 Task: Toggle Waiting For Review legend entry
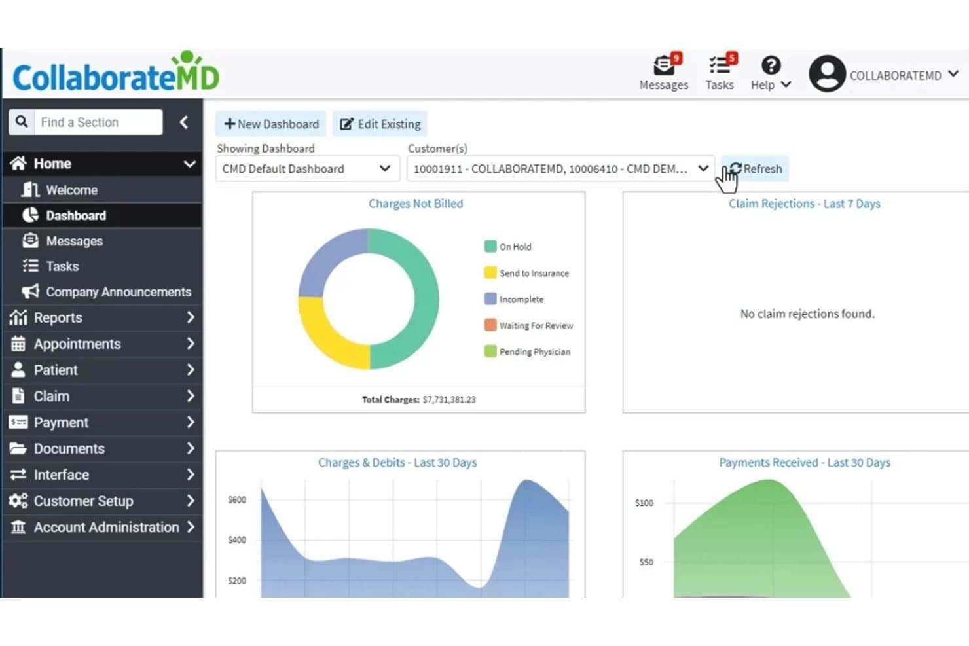[528, 325]
